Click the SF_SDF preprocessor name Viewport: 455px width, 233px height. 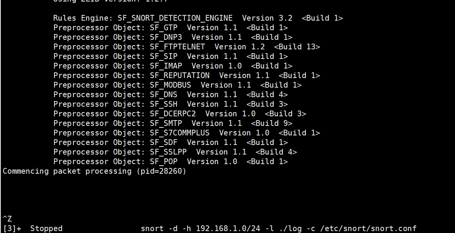pyautogui.click(x=164, y=142)
